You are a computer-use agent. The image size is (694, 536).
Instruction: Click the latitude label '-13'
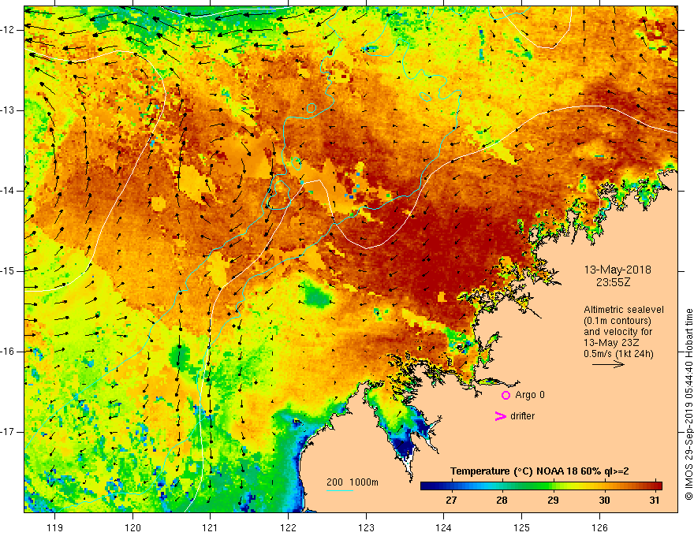(x=8, y=110)
